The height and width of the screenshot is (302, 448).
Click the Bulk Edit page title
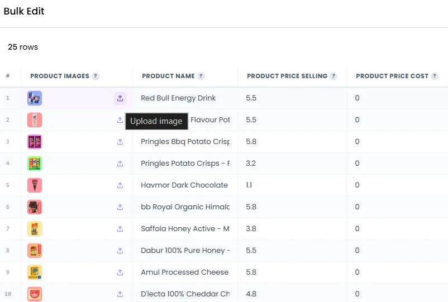point(24,11)
